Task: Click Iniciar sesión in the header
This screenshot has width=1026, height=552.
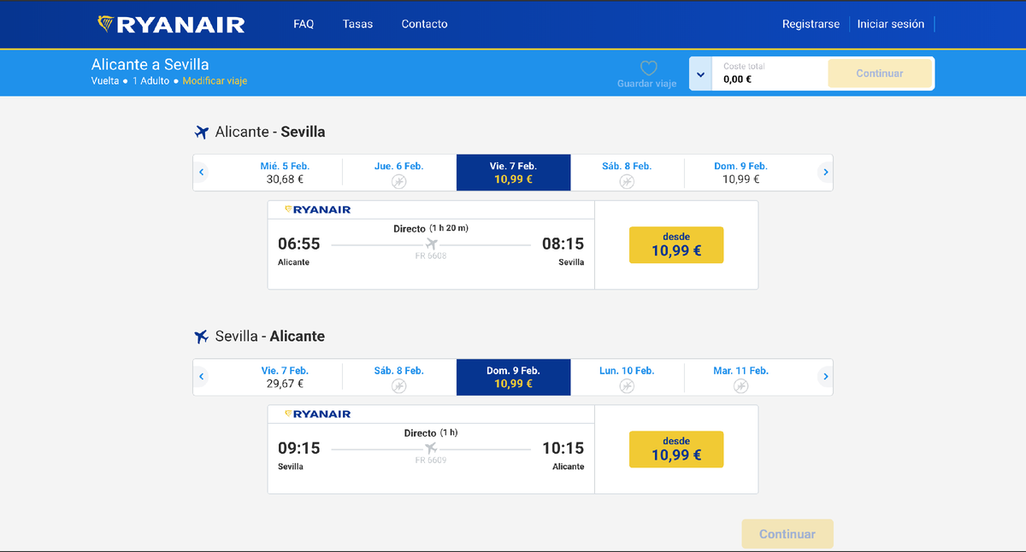Action: coord(891,24)
